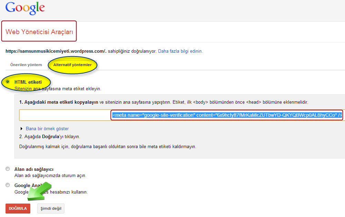
Task: Click the step 2 'Aşağıda Doğrula'yı tıklayın' text
Action: pyautogui.click(x=50, y=136)
